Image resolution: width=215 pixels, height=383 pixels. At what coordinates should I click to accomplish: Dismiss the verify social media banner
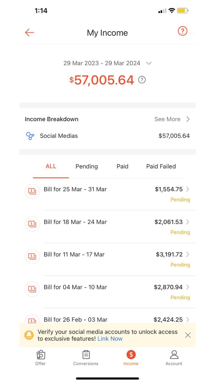[x=188, y=335]
